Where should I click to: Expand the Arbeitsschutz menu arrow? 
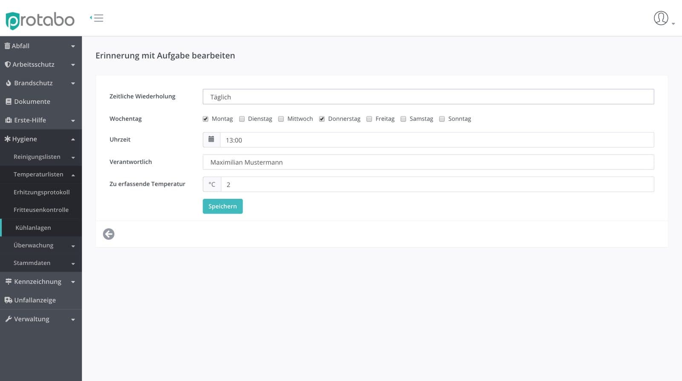pyautogui.click(x=73, y=65)
